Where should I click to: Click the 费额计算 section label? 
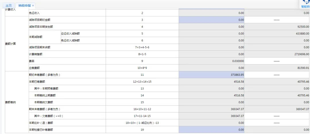10,44
